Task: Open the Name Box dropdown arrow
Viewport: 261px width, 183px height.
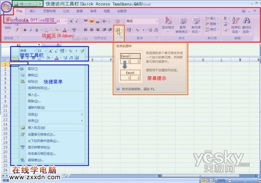Action: 39,45
